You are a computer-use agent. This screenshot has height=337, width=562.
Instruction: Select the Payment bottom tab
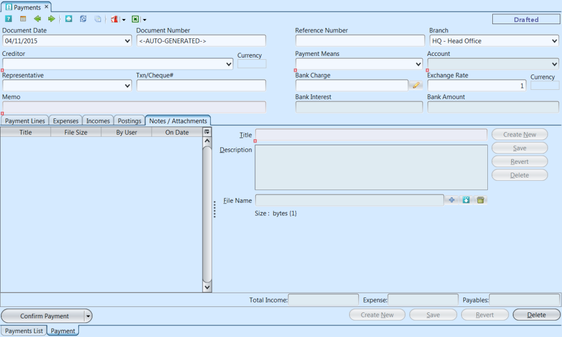[x=63, y=331]
